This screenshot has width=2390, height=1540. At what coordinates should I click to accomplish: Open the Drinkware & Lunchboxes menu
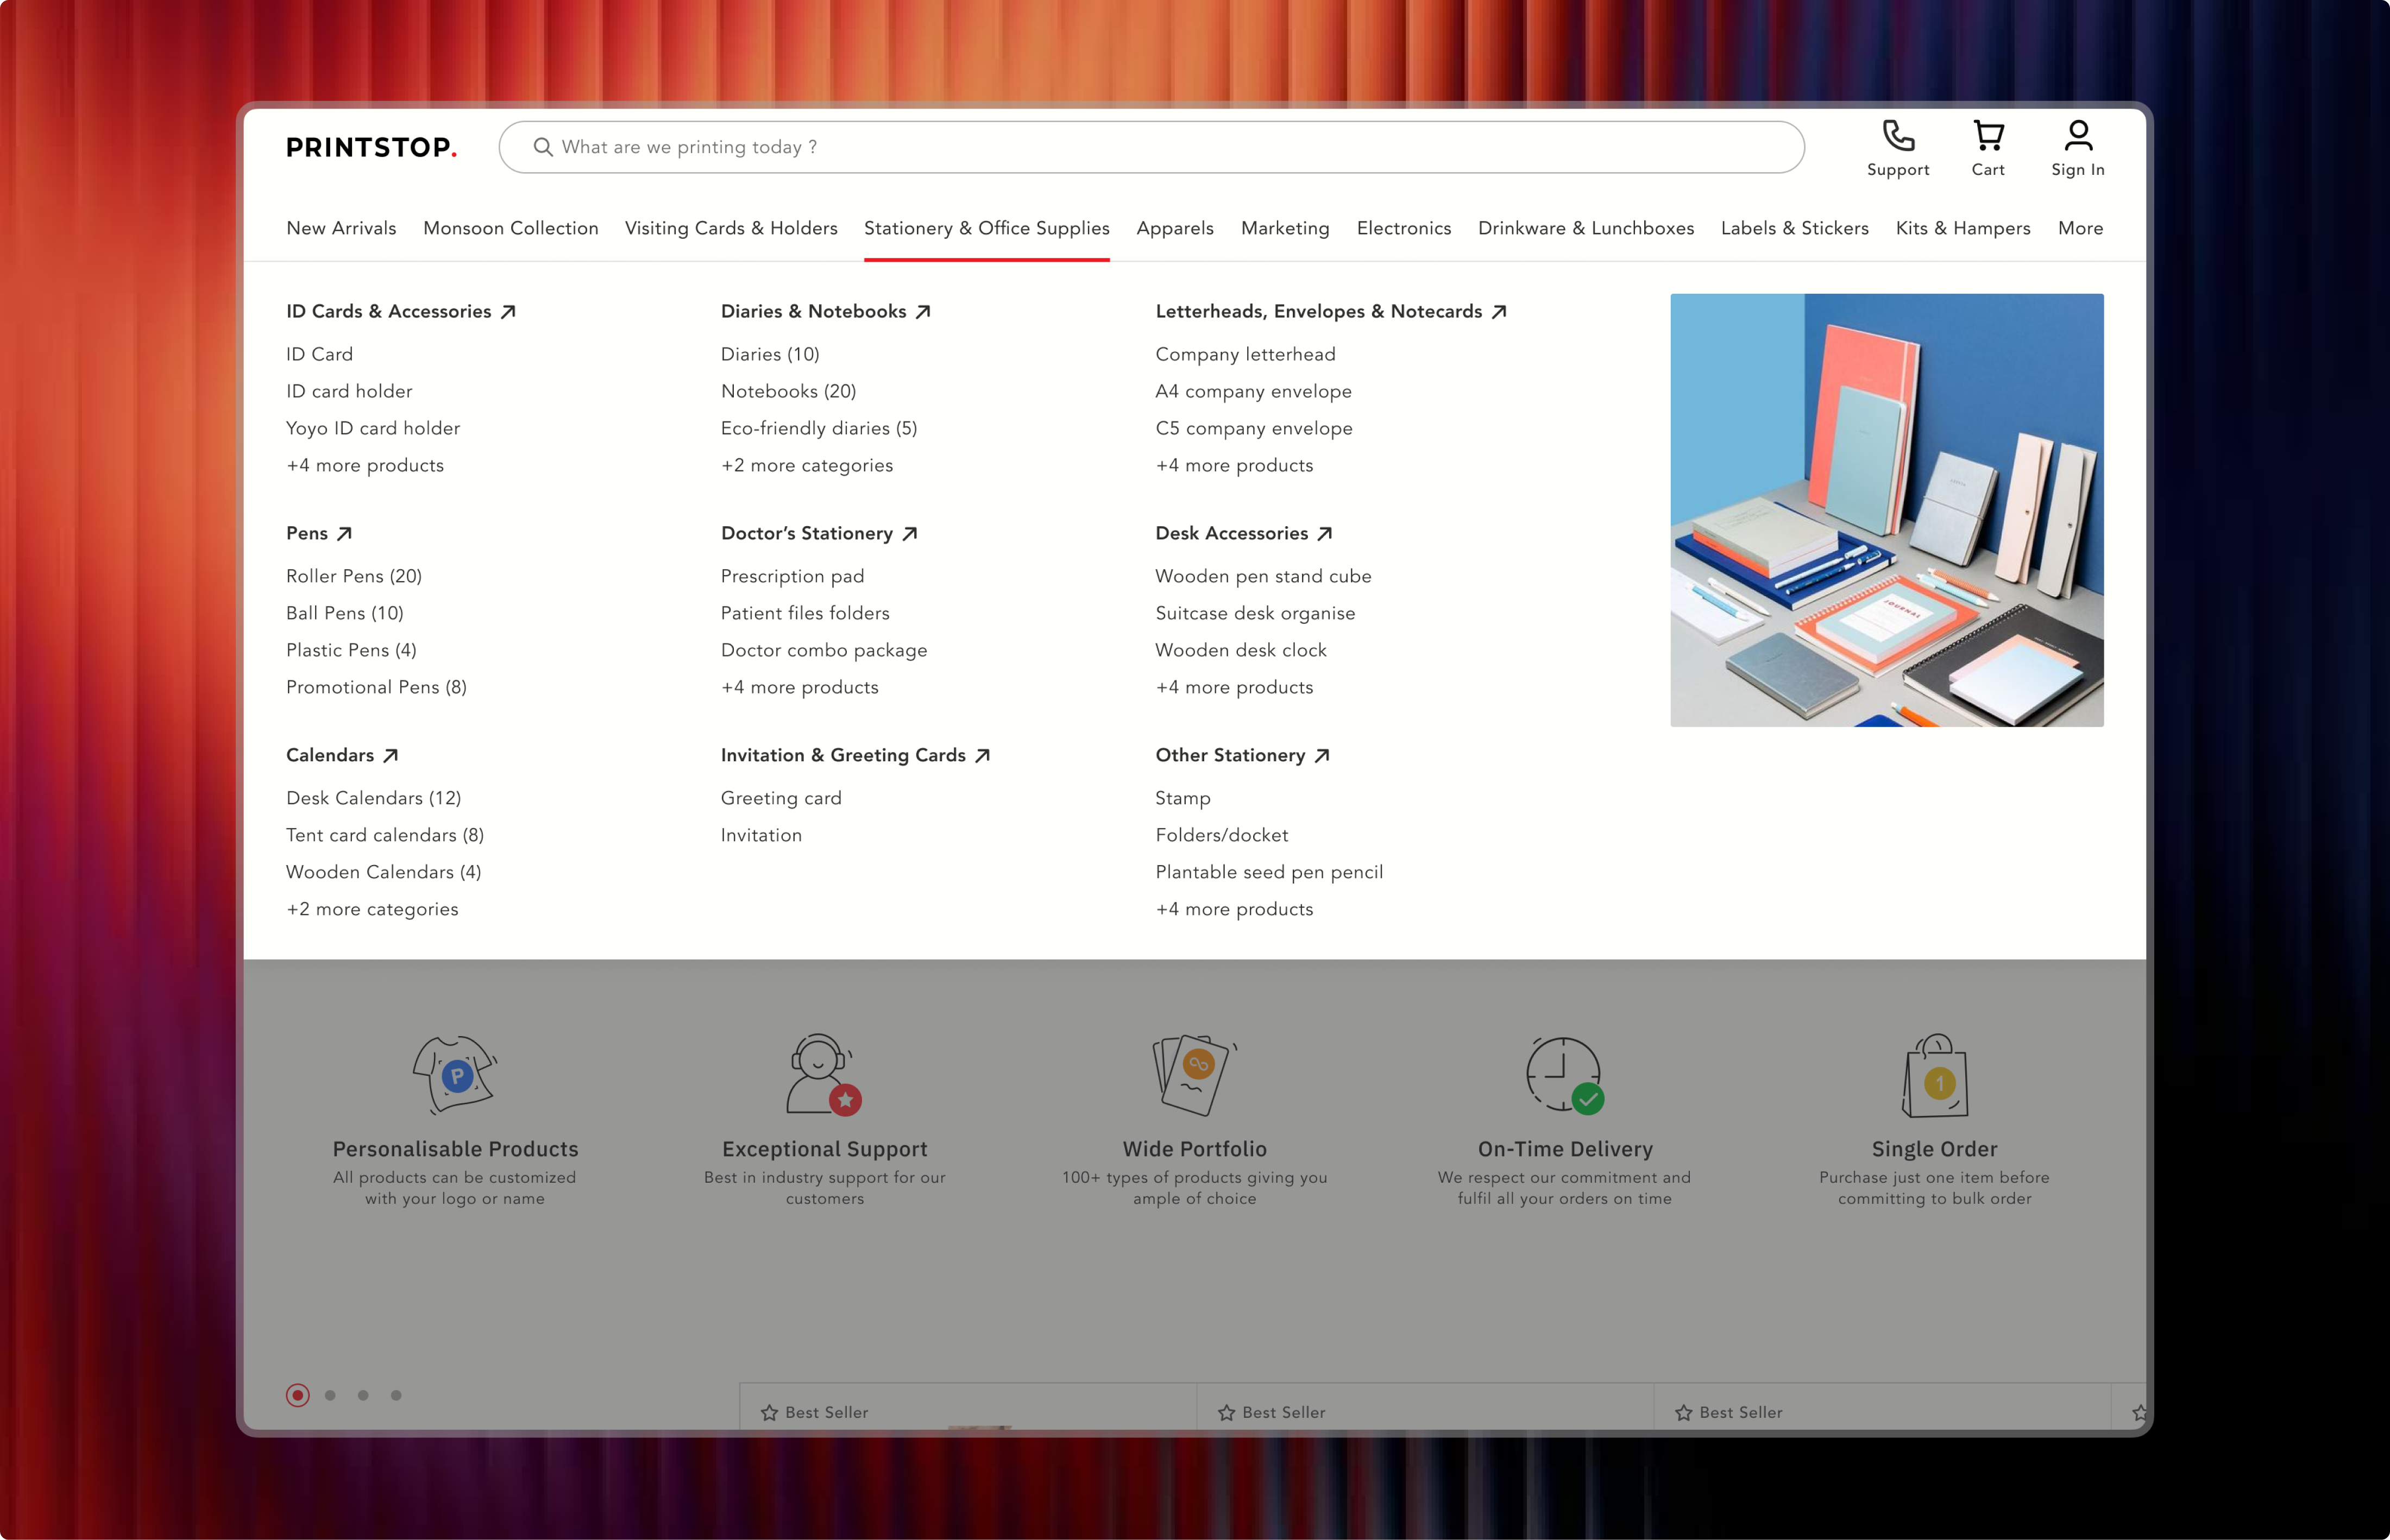point(1586,229)
